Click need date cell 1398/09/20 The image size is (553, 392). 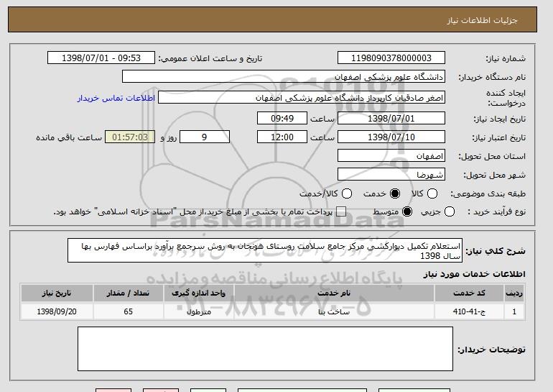pos(57,311)
